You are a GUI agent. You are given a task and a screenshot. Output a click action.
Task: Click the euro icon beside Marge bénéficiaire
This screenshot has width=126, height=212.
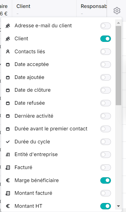pyautogui.click(x=8, y=180)
